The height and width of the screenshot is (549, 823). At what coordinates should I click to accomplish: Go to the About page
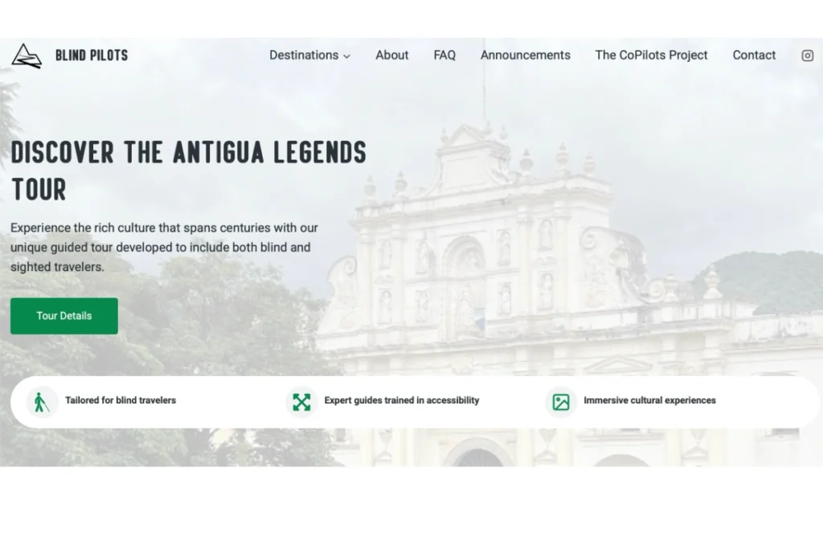pyautogui.click(x=391, y=55)
